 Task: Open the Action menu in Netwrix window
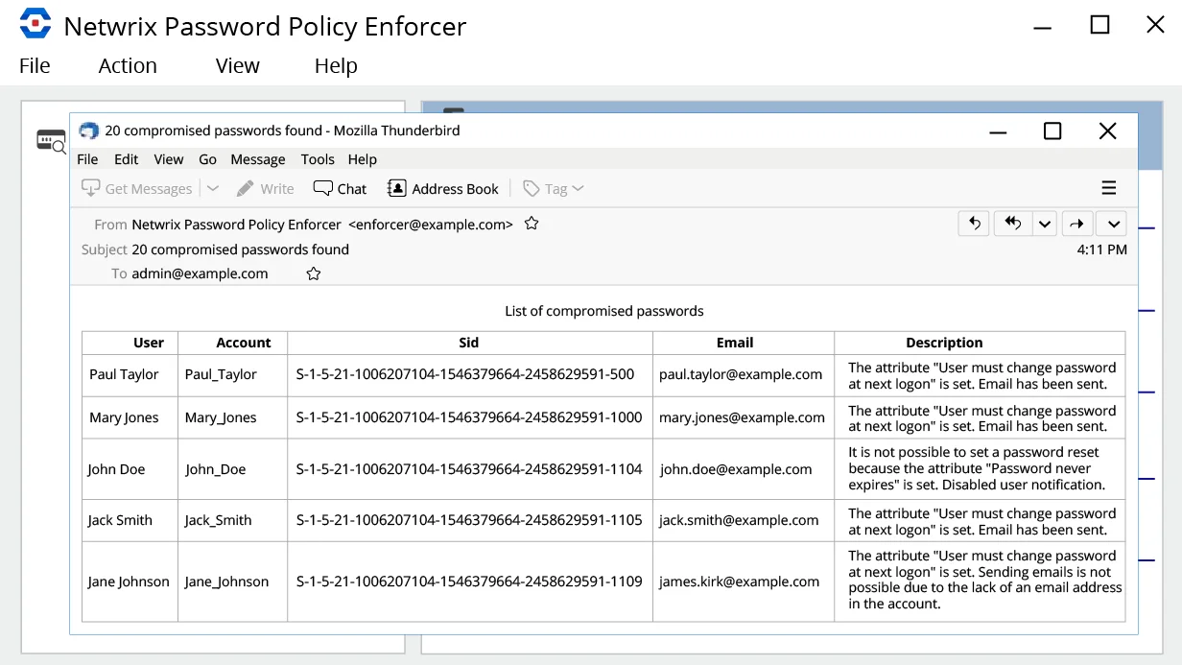[x=128, y=65]
